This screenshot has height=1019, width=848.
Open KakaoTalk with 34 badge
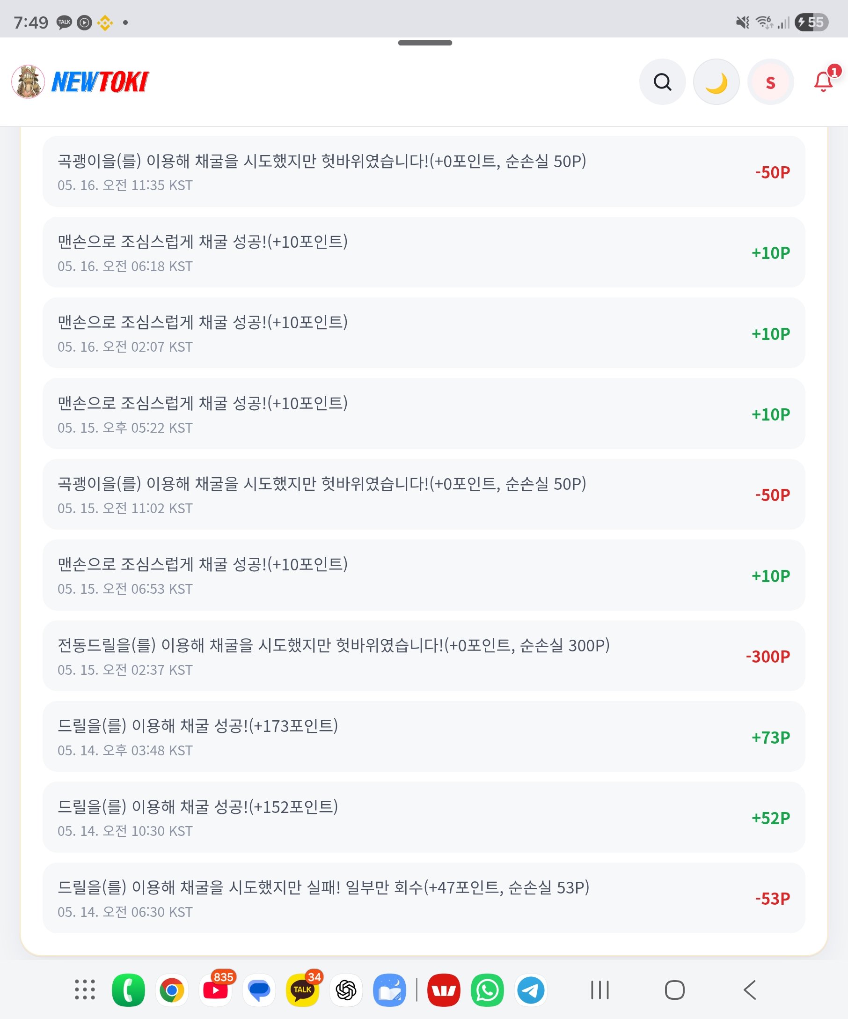pos(302,990)
